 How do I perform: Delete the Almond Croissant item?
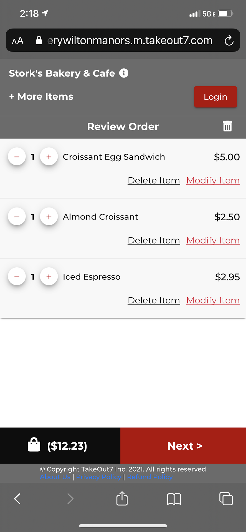pos(154,240)
